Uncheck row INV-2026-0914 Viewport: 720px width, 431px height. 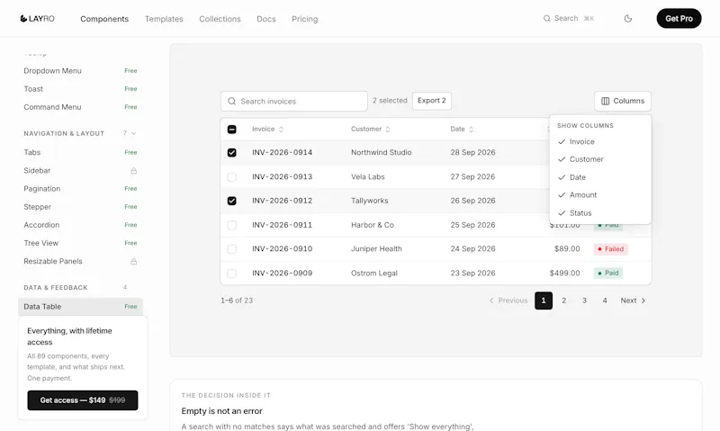pos(232,152)
